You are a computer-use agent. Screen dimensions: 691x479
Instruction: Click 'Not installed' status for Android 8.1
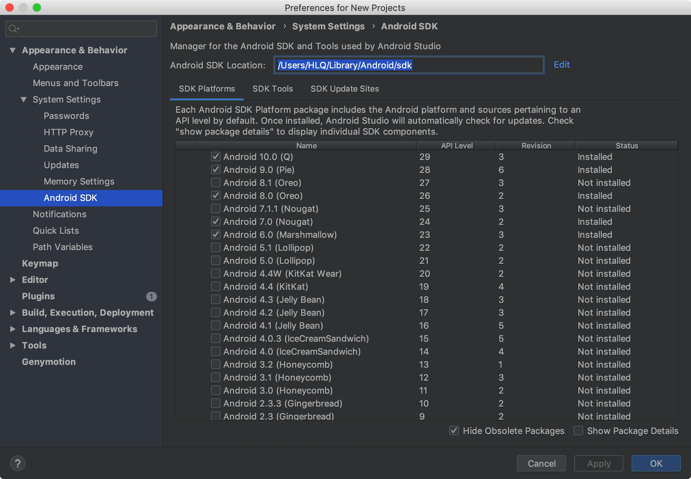(x=604, y=183)
